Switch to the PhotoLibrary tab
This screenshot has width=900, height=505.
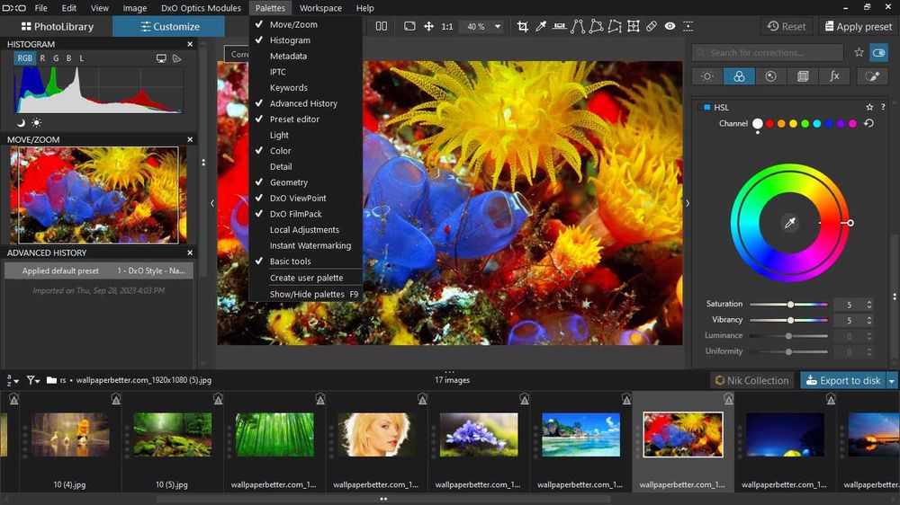click(57, 27)
